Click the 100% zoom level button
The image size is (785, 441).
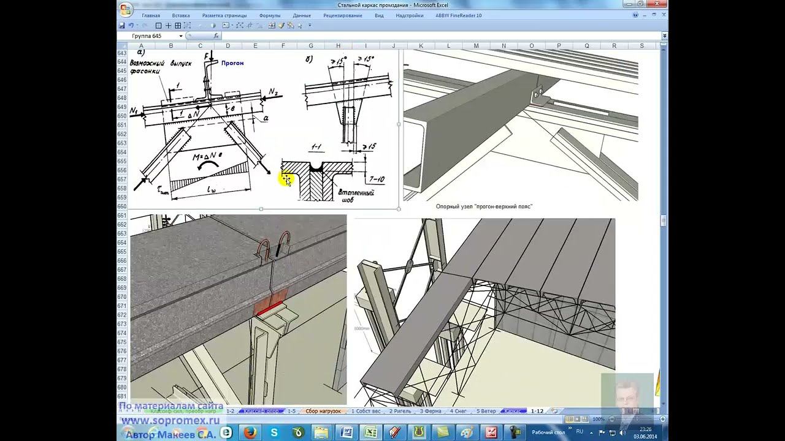click(599, 419)
